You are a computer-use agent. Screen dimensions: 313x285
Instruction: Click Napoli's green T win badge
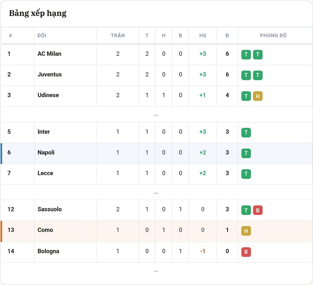tap(246, 153)
